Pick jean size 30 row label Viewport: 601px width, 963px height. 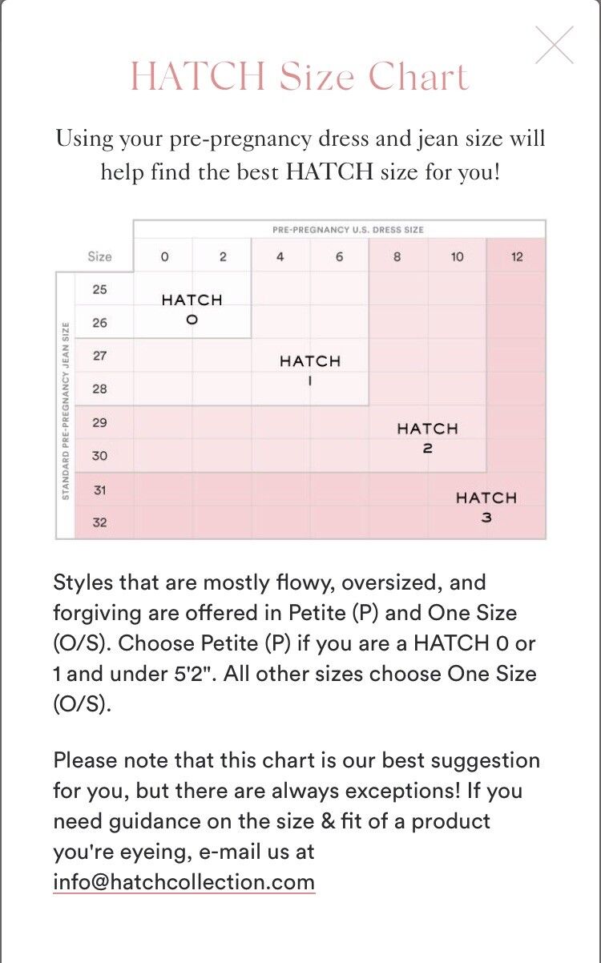point(99,456)
